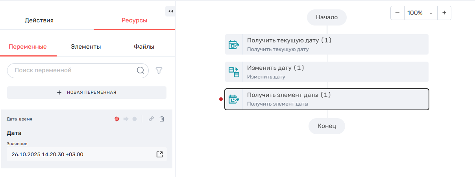Click the calendar icon of Получить текущую дату
Screen dimensions: 475x177
coord(234,44)
